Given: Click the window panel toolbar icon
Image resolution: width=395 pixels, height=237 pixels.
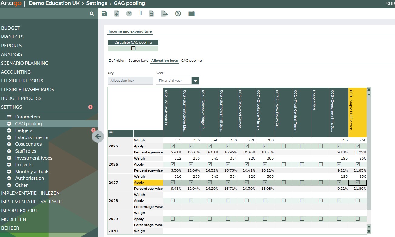Looking at the screenshot, I should tap(191, 14).
